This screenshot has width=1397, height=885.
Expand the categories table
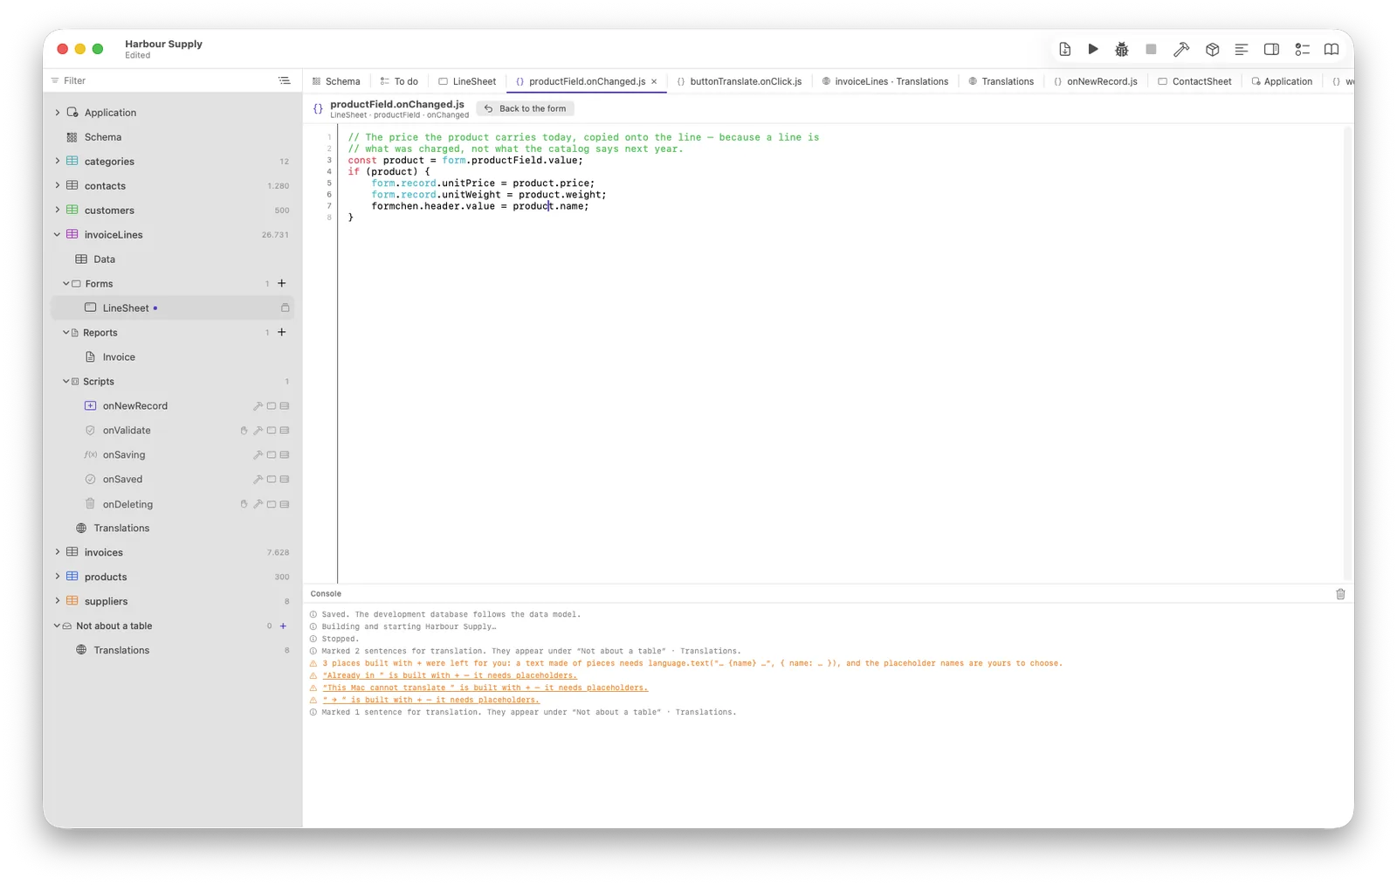[x=58, y=161]
